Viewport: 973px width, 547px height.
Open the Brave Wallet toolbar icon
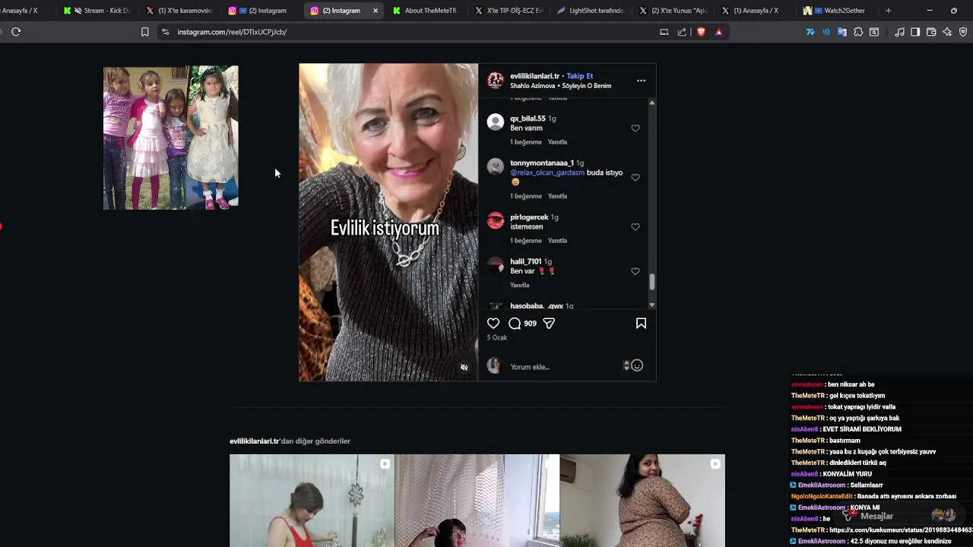[x=931, y=32]
